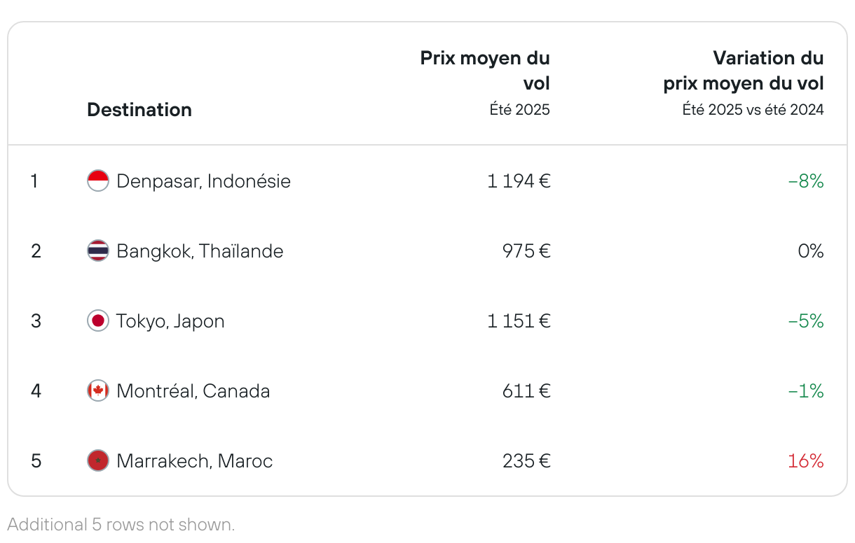Click the Indonesia flag icon
855x543 pixels.
98,181
